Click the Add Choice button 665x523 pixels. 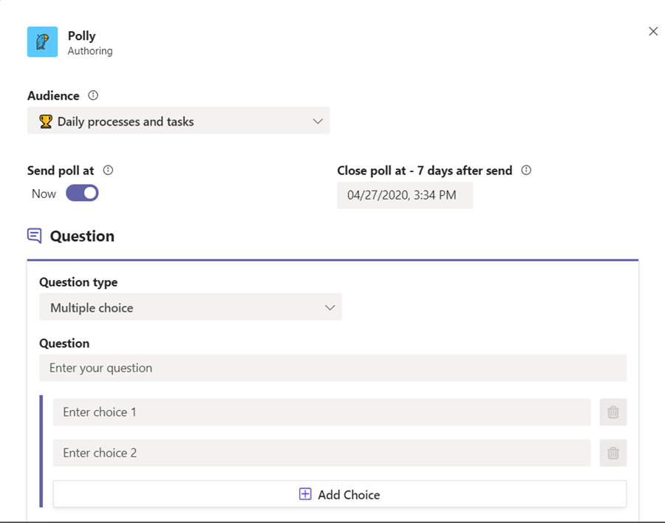pos(339,493)
